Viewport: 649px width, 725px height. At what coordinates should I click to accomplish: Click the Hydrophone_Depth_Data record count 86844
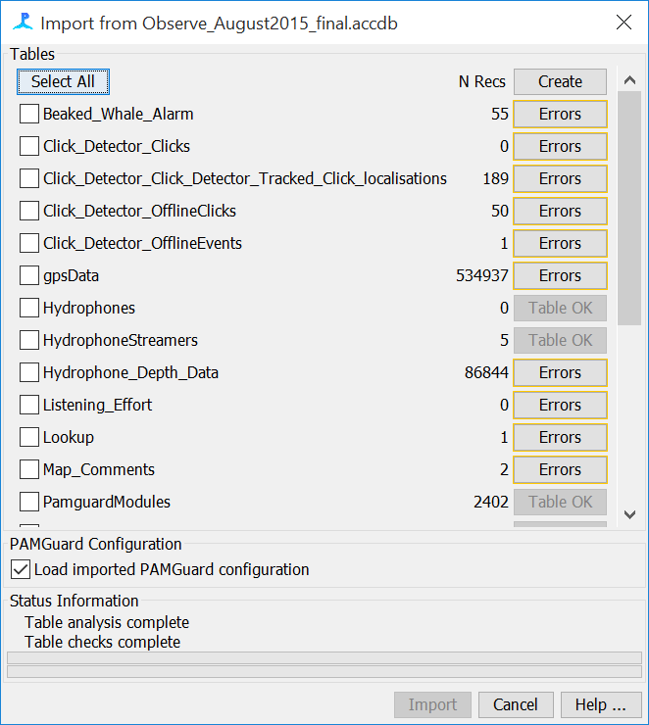[x=486, y=372]
